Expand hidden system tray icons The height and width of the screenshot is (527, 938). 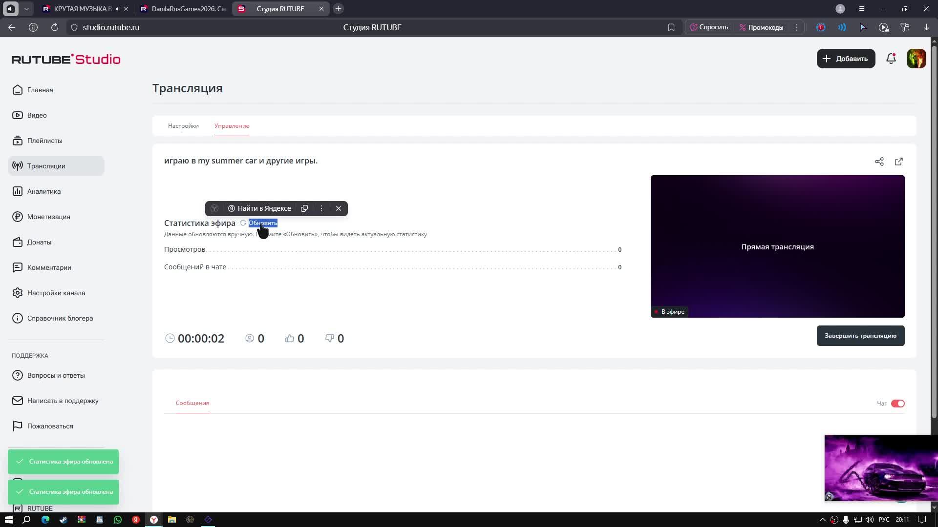click(822, 520)
